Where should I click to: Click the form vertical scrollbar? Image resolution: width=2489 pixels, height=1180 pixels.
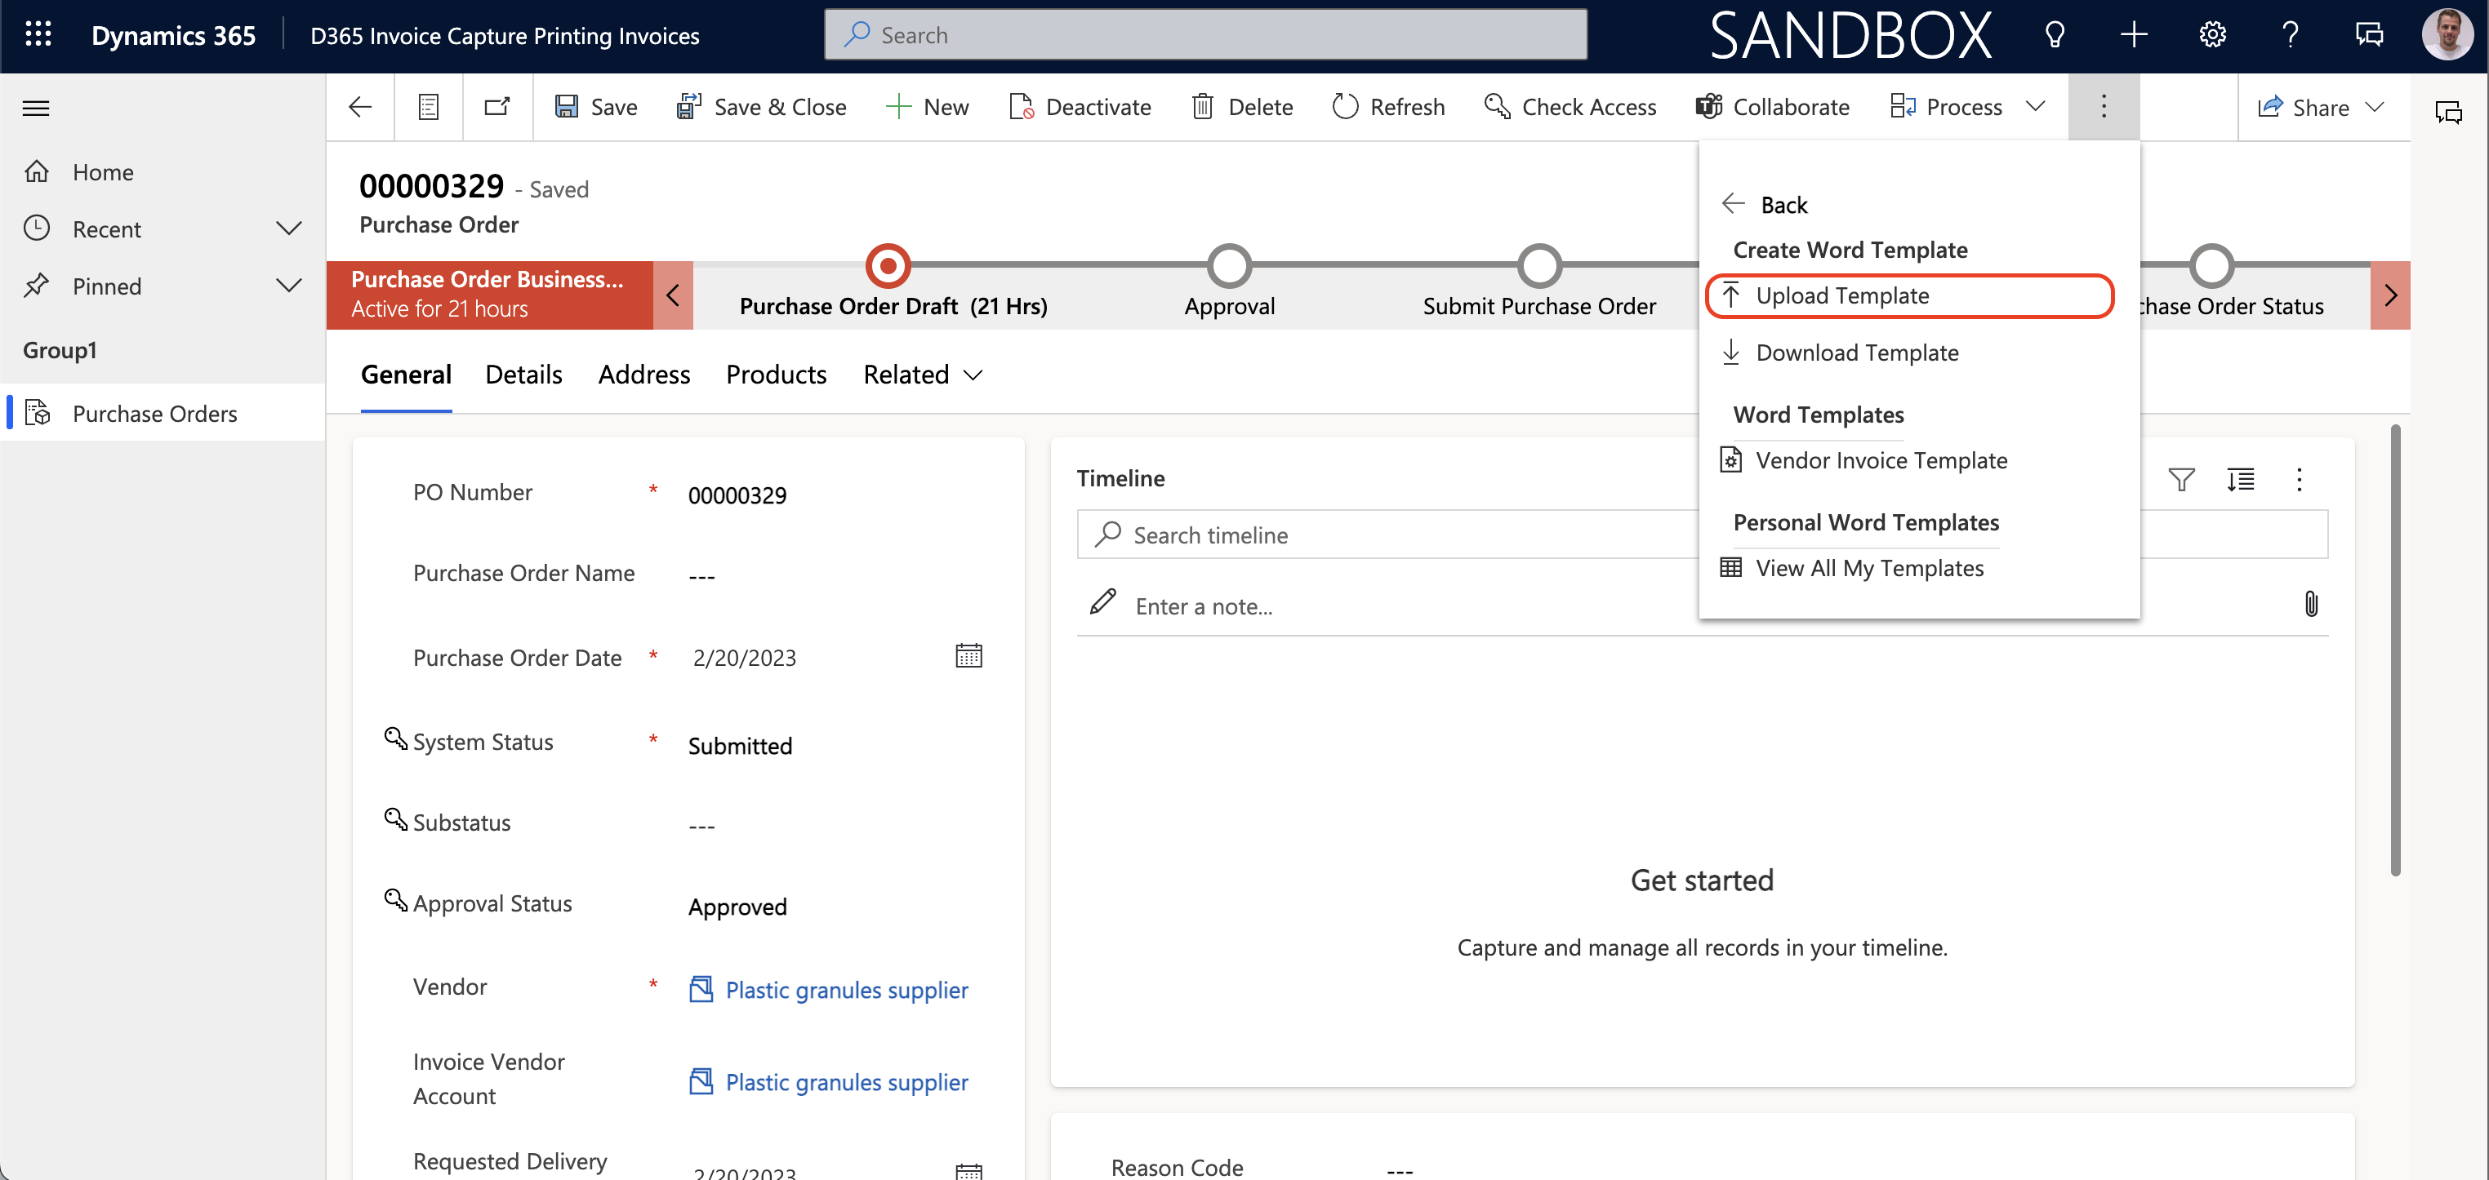point(2395,650)
